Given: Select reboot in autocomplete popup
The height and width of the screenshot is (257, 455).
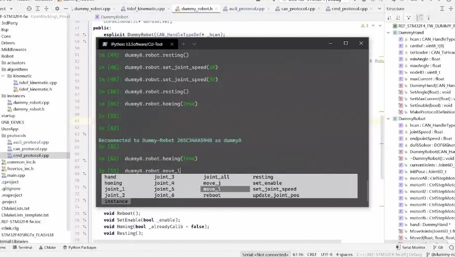Looking at the screenshot, I should [x=212, y=195].
